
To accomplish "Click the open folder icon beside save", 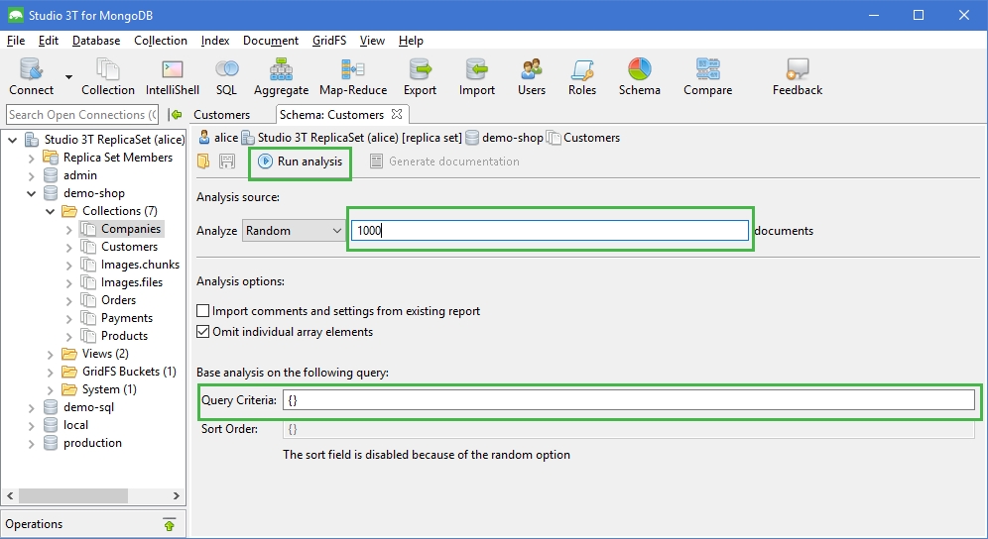I will 203,162.
